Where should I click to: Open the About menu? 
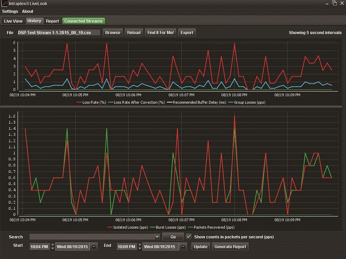[x=28, y=11]
